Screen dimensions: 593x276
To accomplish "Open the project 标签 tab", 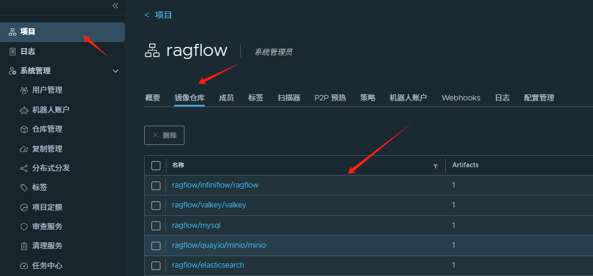I will pyautogui.click(x=256, y=97).
